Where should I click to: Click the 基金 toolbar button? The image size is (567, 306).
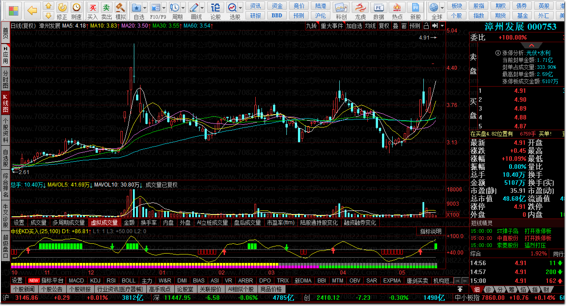click(523, 15)
